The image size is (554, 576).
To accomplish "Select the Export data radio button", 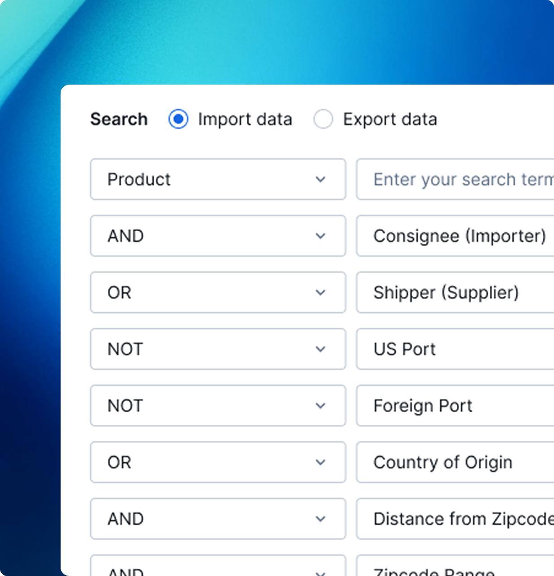I will pyautogui.click(x=323, y=119).
